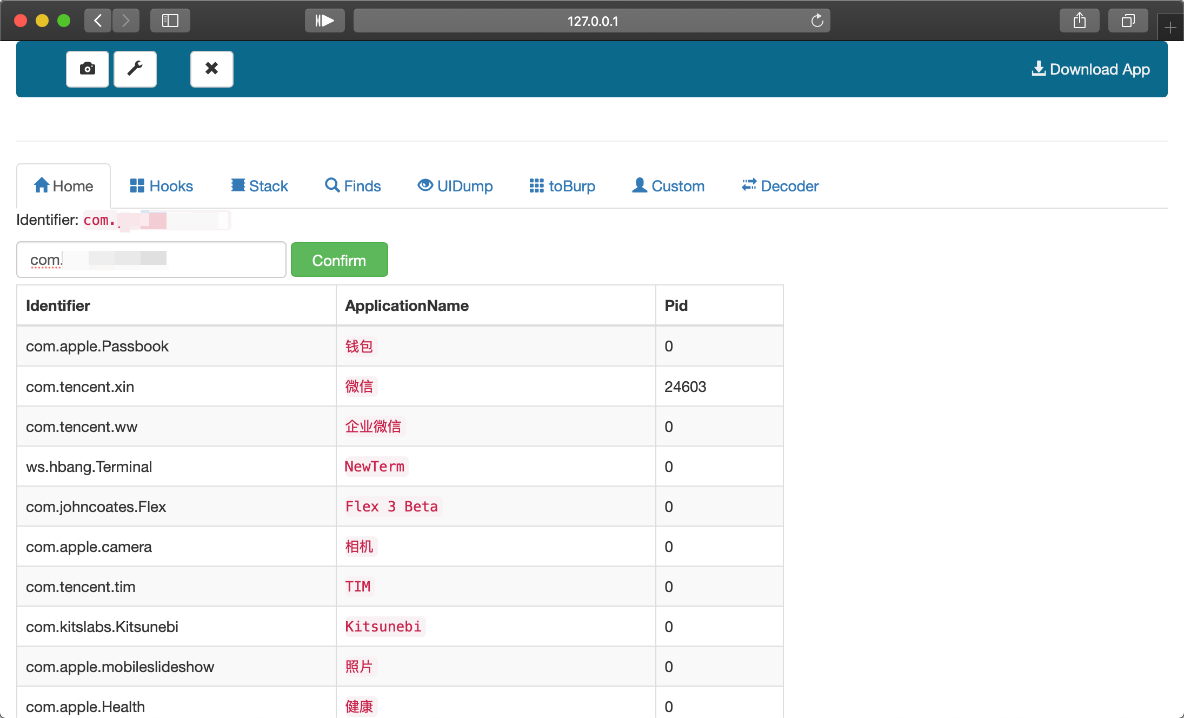Viewport: 1184px width, 718px height.
Task: Select com.apple.camera identifier cell
Action: coord(176,547)
